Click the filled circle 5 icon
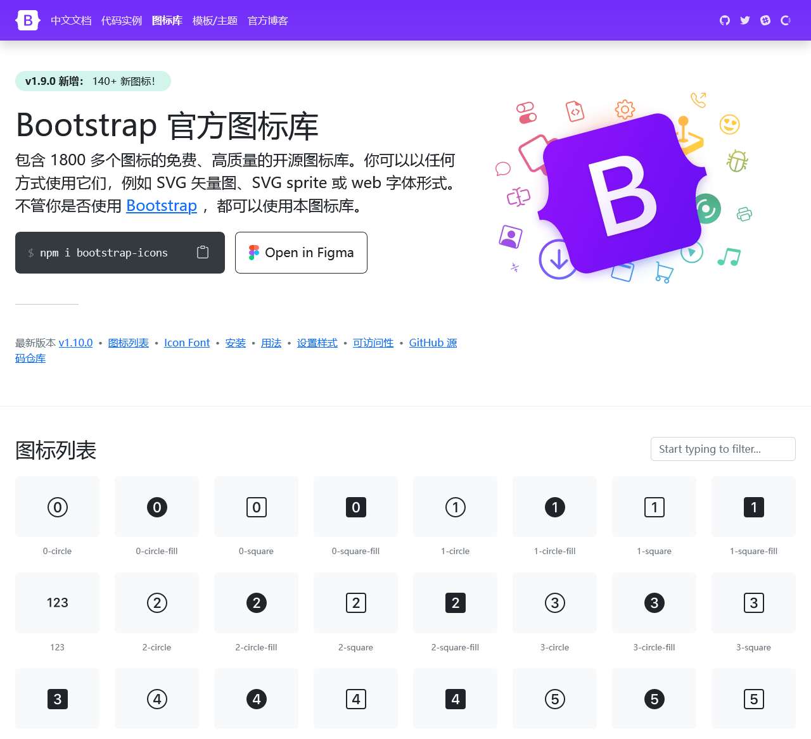The width and height of the screenshot is (811, 739). click(655, 699)
